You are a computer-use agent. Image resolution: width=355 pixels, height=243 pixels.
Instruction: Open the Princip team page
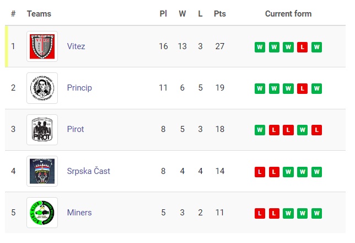point(79,88)
